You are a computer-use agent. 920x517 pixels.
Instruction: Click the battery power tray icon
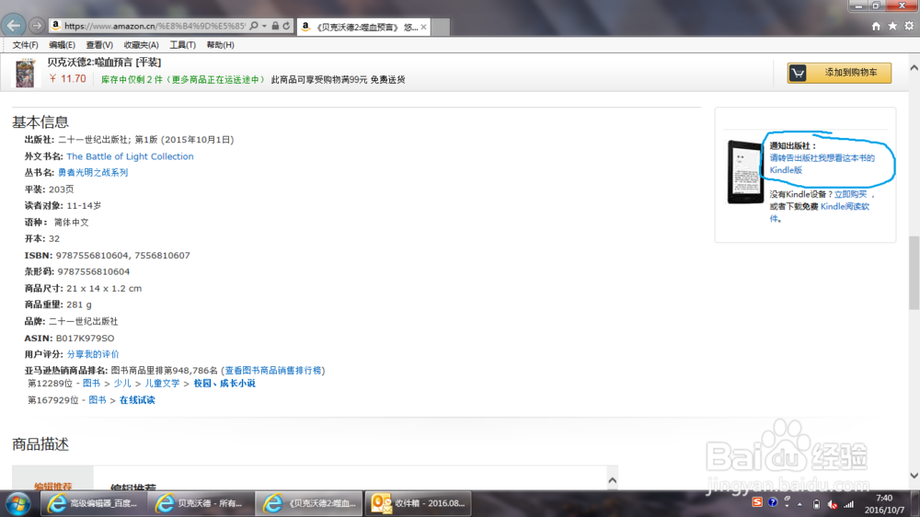pos(816,504)
